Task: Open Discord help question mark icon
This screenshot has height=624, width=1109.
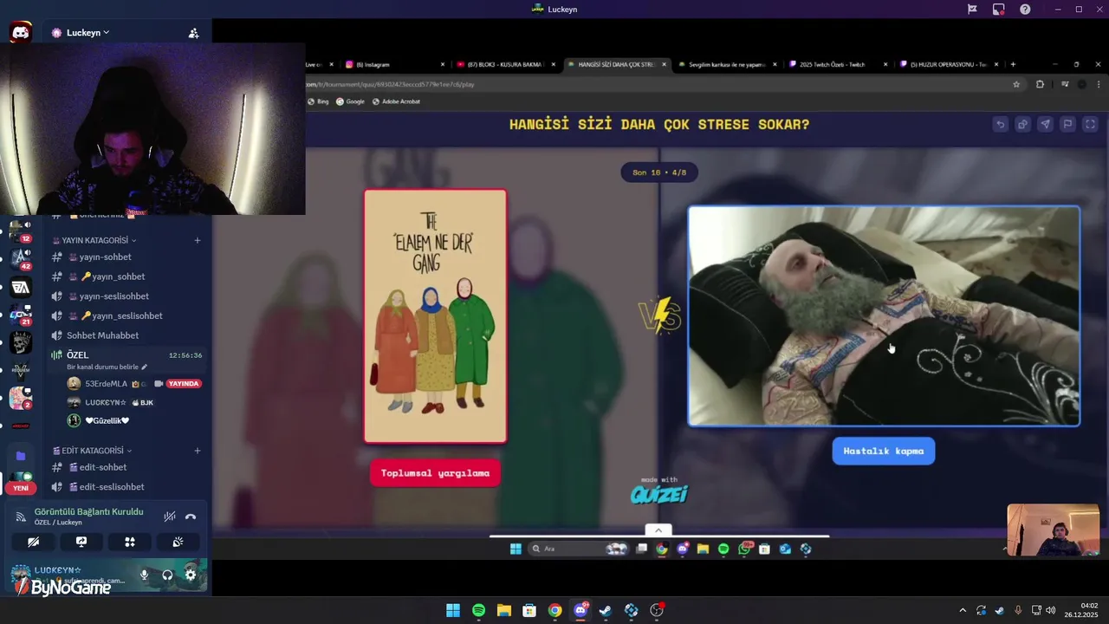Action: (x=1025, y=10)
